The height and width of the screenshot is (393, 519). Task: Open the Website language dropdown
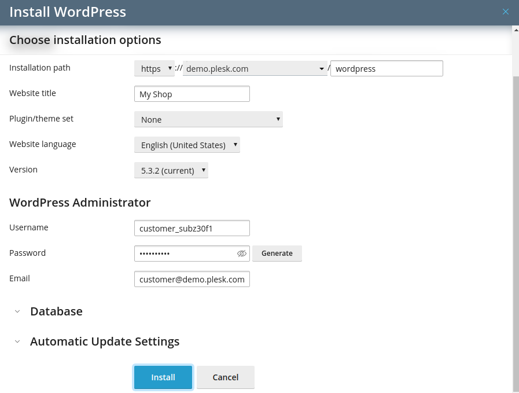coord(186,145)
